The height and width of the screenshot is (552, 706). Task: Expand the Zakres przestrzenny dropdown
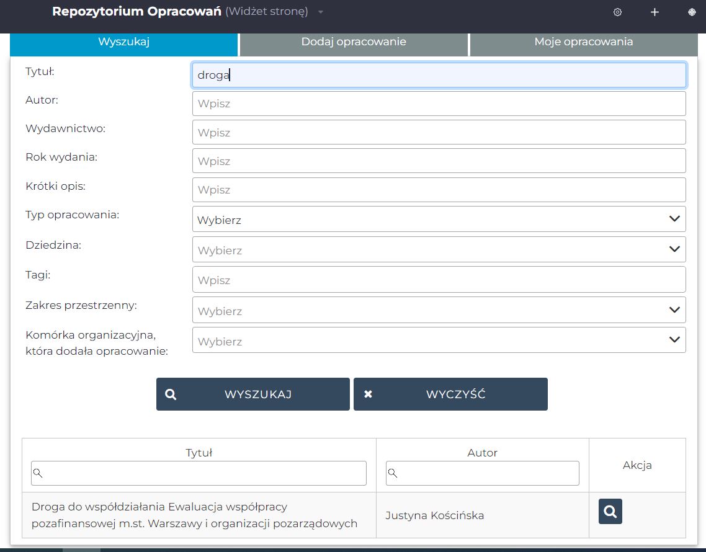439,310
